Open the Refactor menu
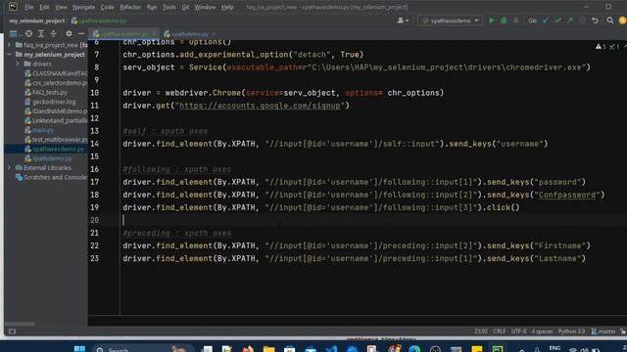The image size is (627, 352). 130,7
